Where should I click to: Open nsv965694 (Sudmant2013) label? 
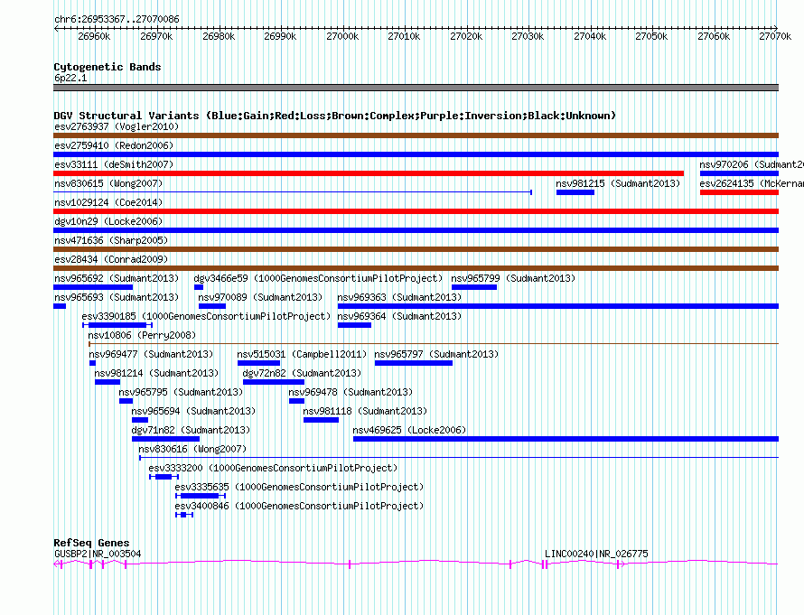click(193, 411)
